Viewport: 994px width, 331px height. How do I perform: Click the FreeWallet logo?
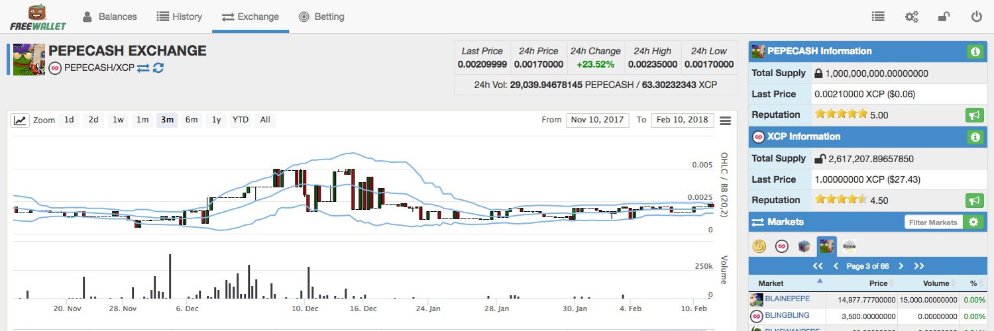[x=36, y=17]
